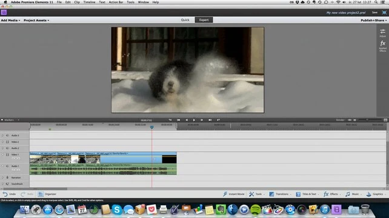Image resolution: width=389 pixels, height=218 pixels.
Task: Click the Render button
Action: click(340, 120)
